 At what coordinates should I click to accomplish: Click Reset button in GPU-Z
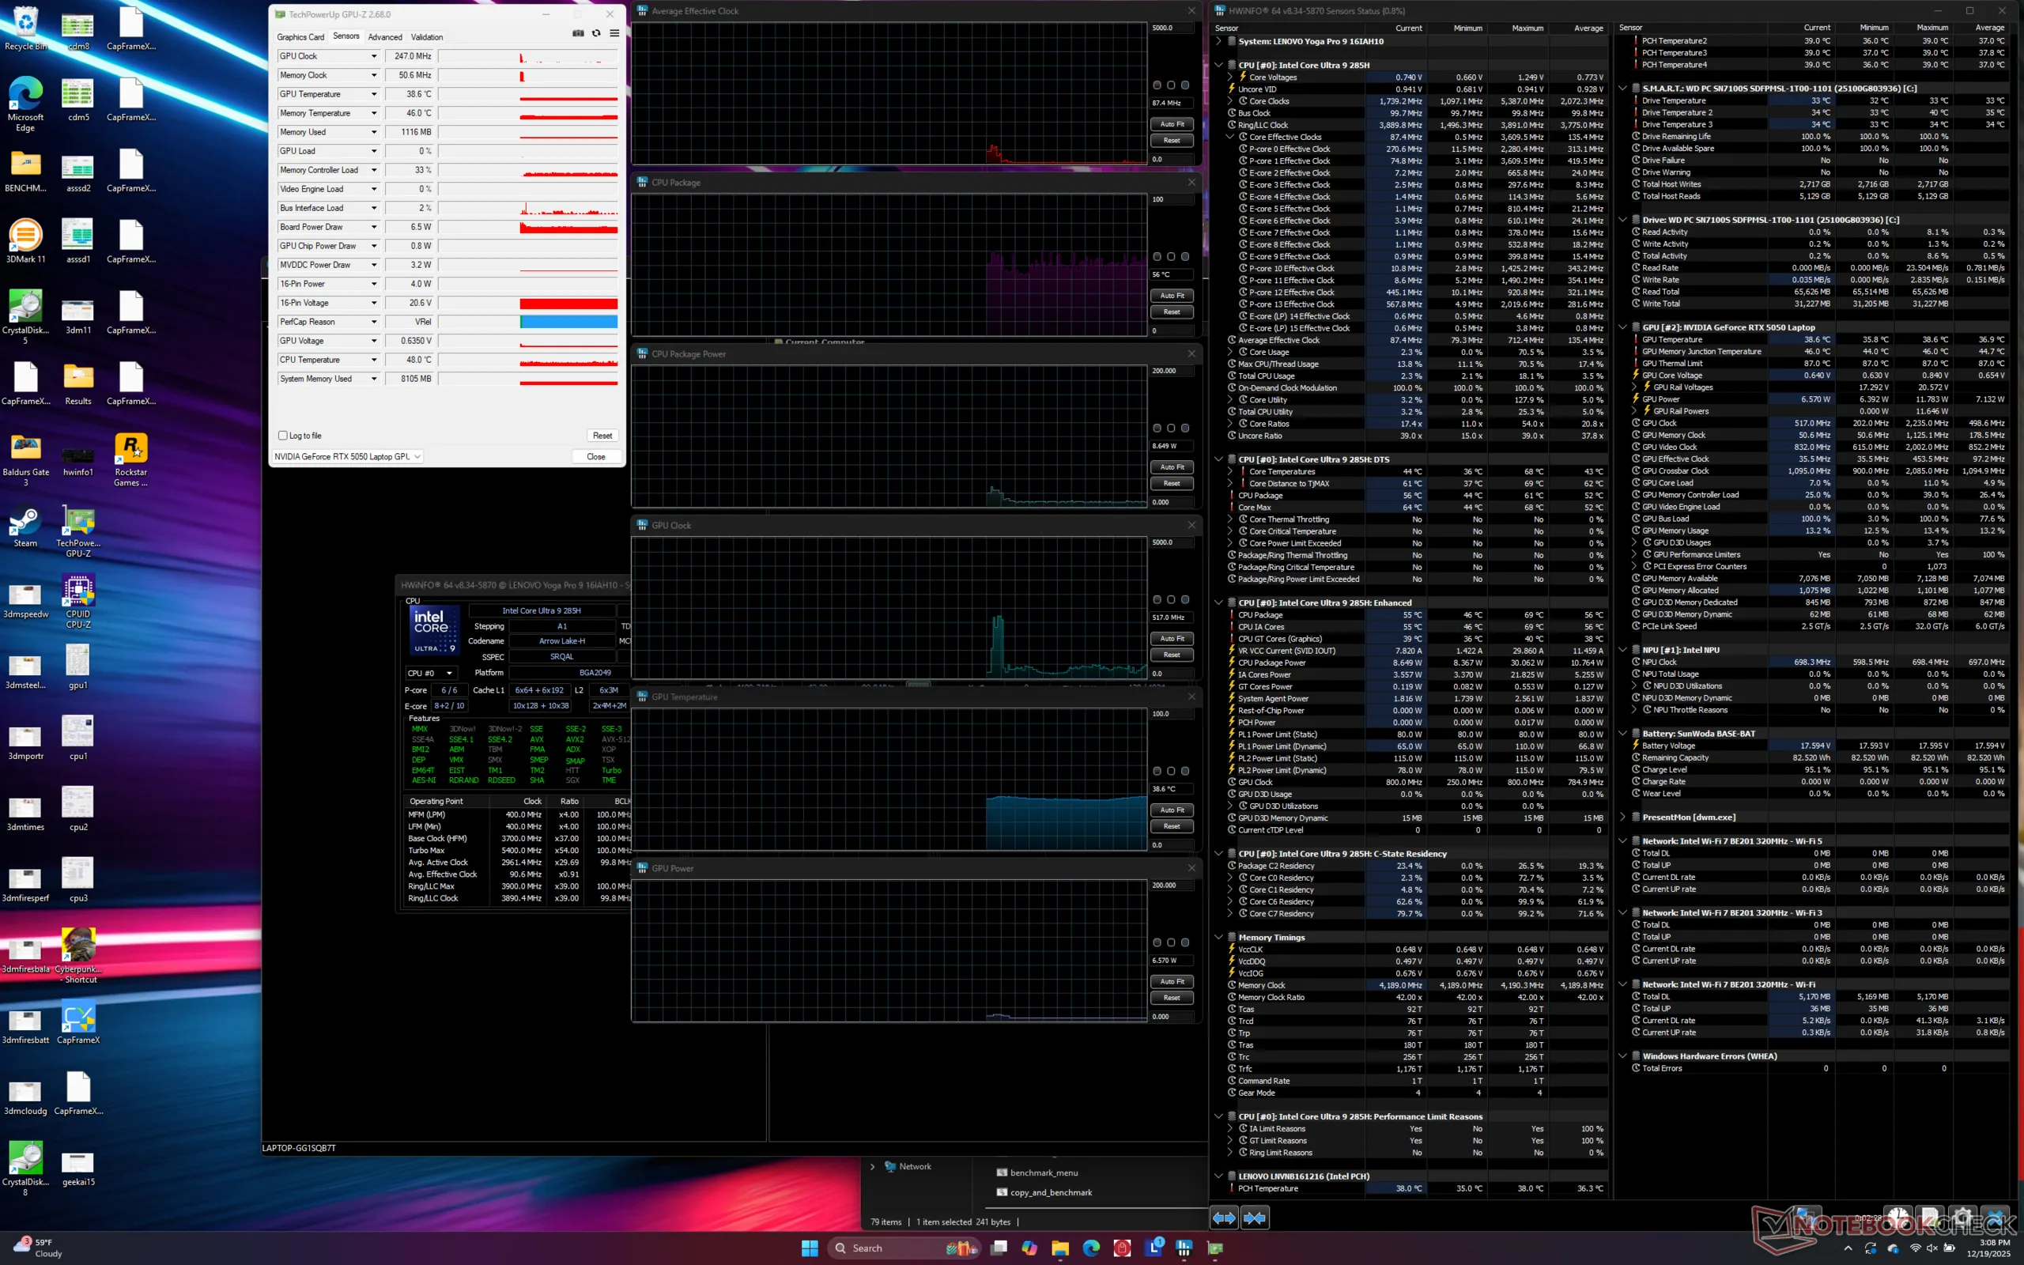coord(602,436)
